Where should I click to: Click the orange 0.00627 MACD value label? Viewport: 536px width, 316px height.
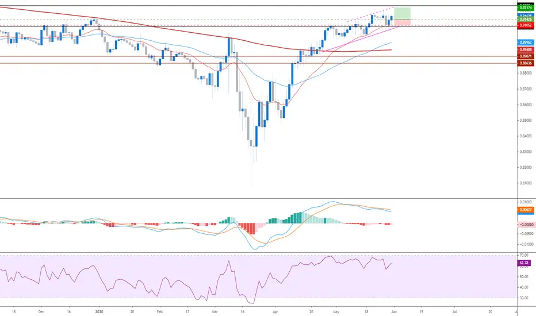click(526, 209)
